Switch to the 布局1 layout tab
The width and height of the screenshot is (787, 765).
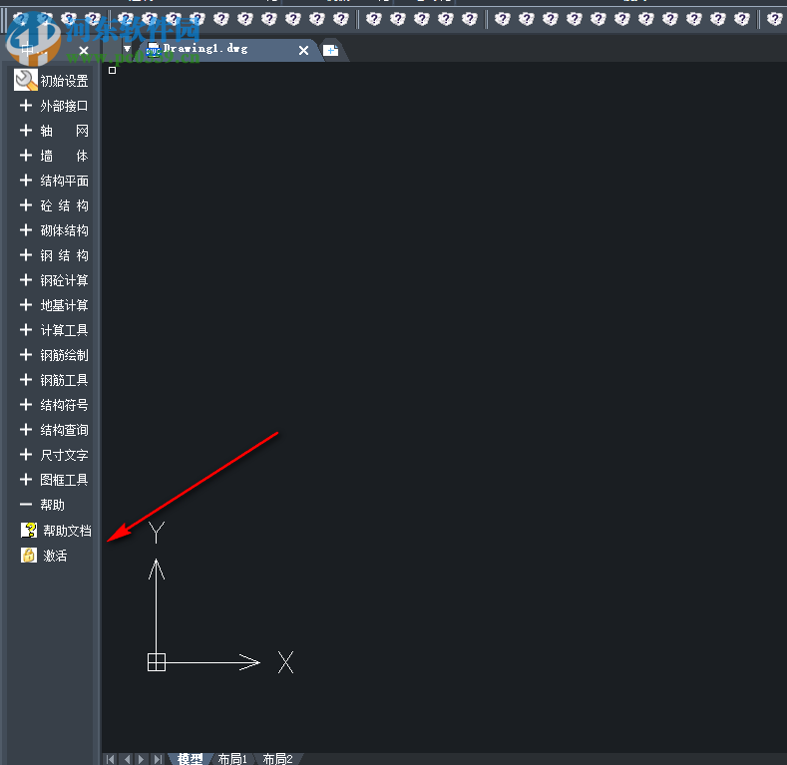pyautogui.click(x=232, y=758)
